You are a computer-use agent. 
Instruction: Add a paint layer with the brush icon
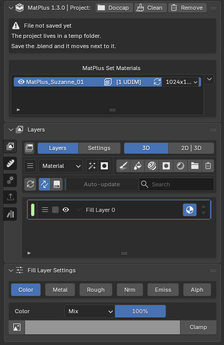pyautogui.click(x=123, y=166)
